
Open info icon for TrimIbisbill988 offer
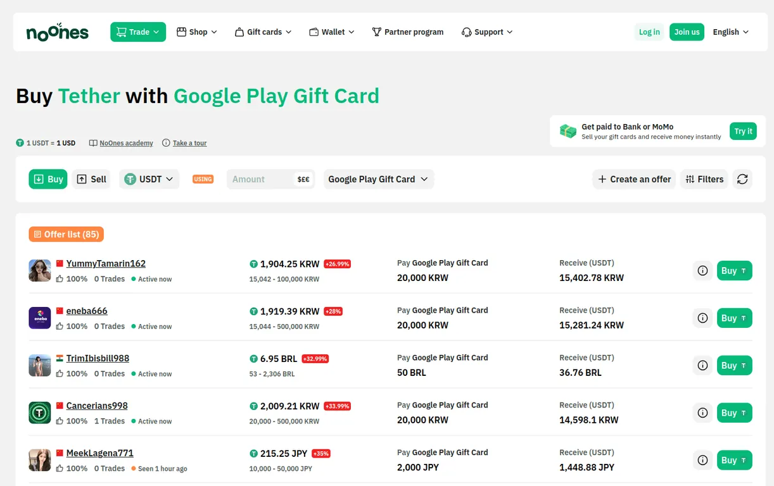702,366
